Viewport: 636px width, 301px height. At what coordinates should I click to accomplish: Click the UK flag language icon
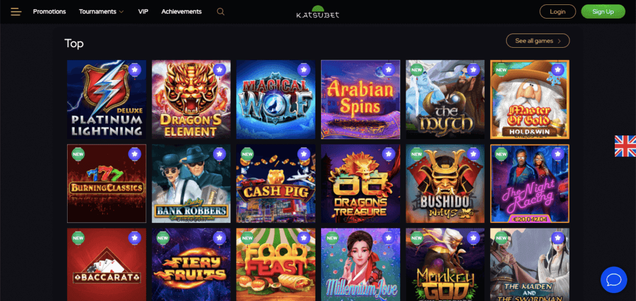click(625, 146)
